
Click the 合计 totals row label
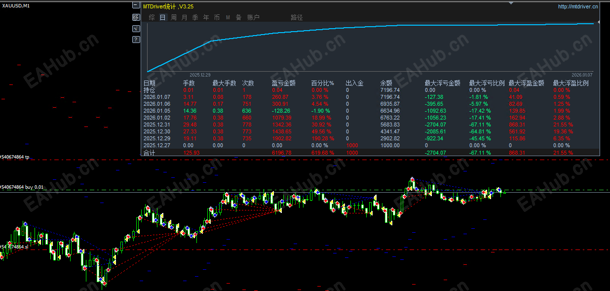point(149,153)
